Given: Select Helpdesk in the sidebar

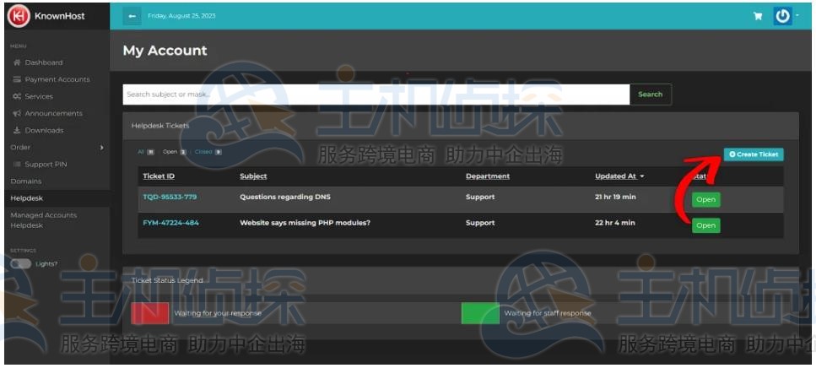Looking at the screenshot, I should tap(26, 198).
